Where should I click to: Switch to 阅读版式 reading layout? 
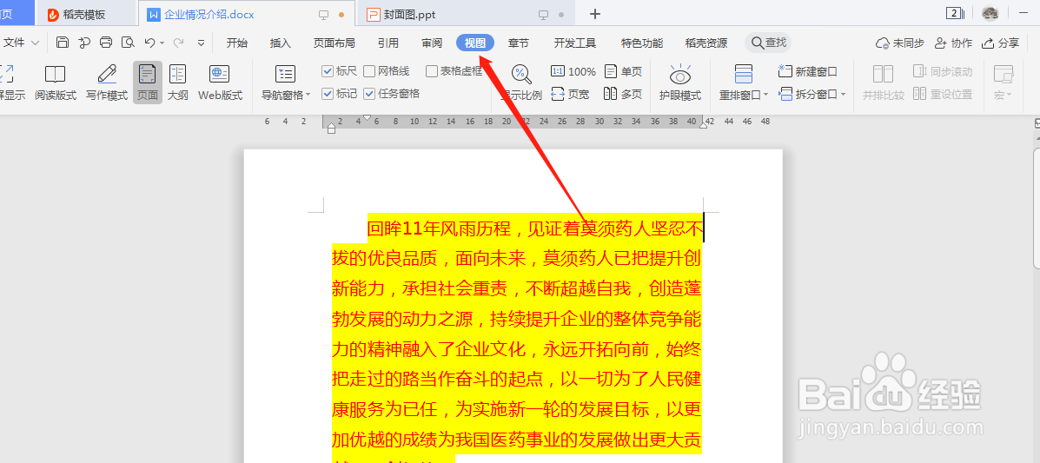tap(55, 83)
